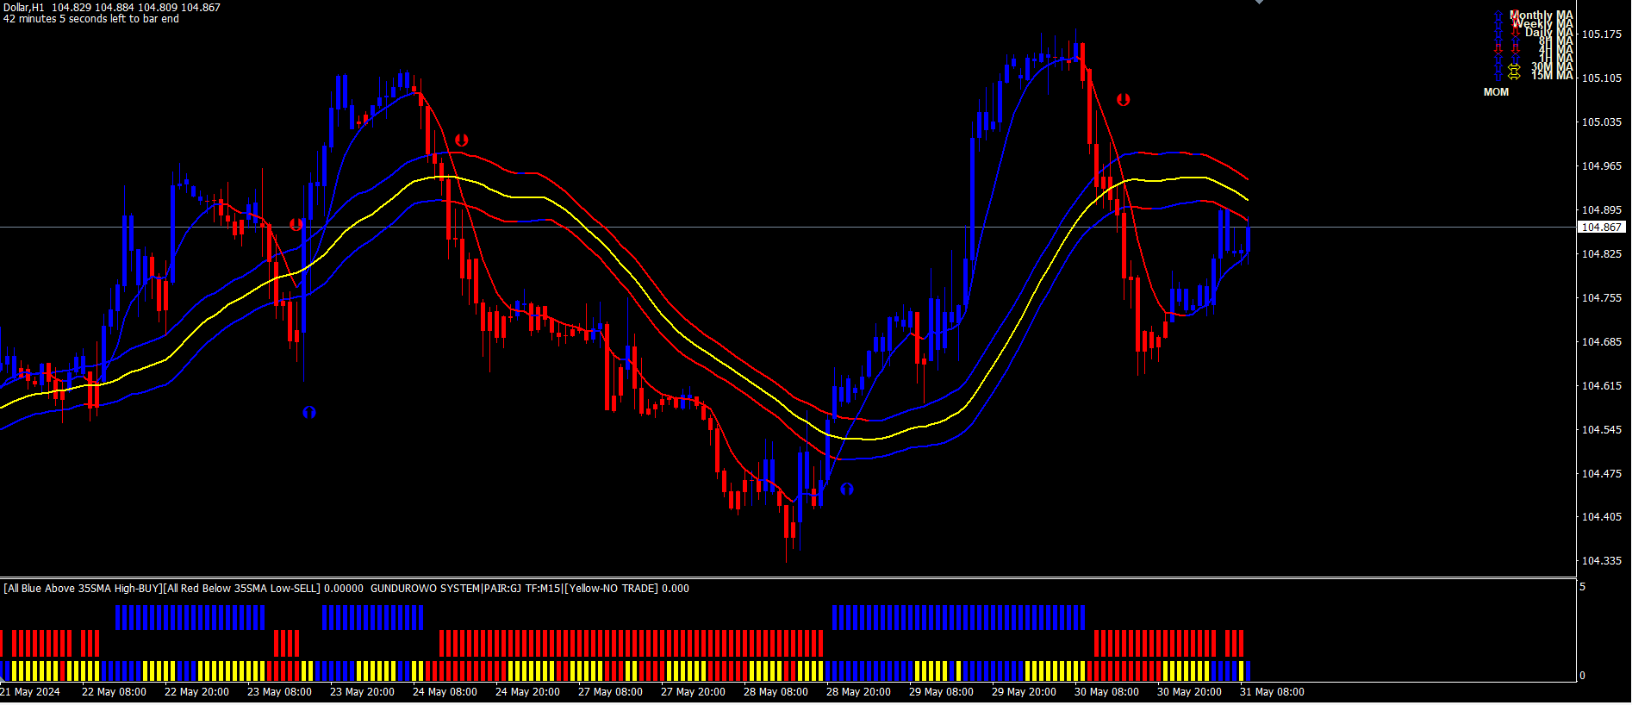The height and width of the screenshot is (705, 1632).
Task: Click the '24 May 08:00' time axis label
Action: (445, 692)
